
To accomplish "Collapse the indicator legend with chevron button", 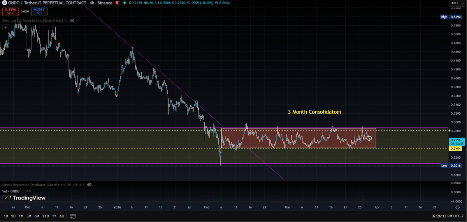I will 6,27.
